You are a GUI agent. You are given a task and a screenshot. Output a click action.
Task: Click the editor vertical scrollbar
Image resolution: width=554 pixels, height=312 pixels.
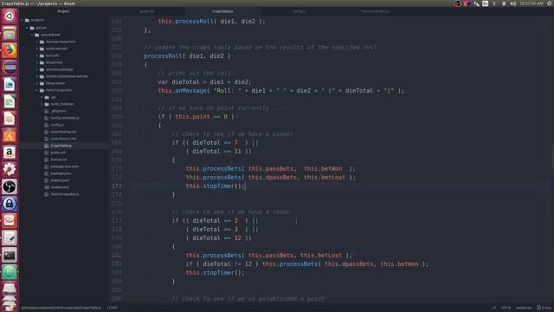[552, 157]
